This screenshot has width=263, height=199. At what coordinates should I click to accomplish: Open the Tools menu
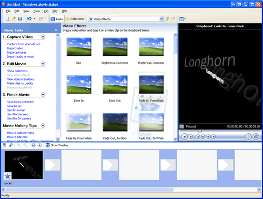[x=36, y=11]
